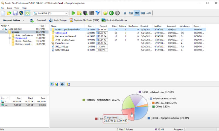Toggle size display to GB
This screenshot has height=131, width=219.
click(x=143, y=13)
